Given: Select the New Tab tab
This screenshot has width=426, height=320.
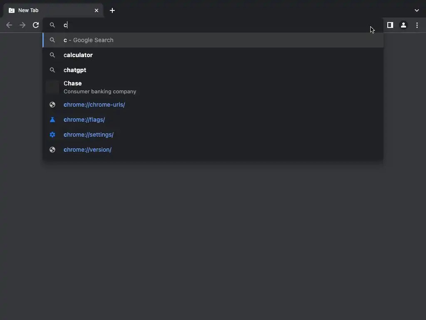Looking at the screenshot, I should click(x=53, y=10).
